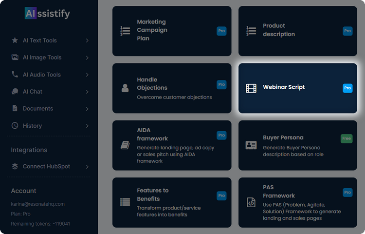
Task: Click the ID card icon on Buyer Persona
Action: pos(251,145)
